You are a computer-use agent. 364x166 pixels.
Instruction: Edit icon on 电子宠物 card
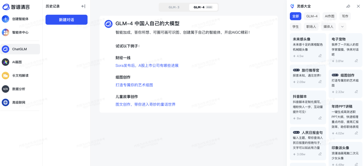tap(356, 61)
